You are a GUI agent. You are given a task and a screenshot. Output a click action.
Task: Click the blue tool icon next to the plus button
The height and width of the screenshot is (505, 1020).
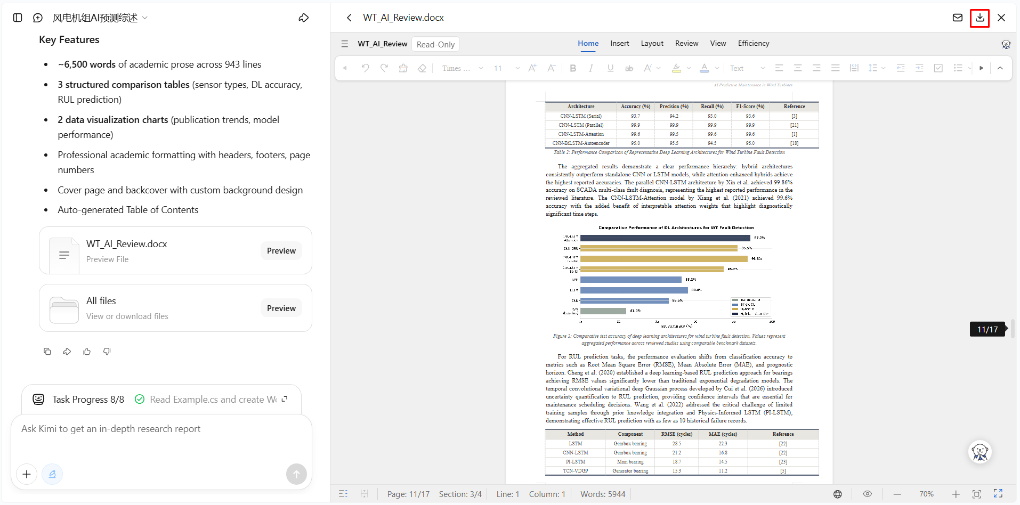(x=52, y=474)
